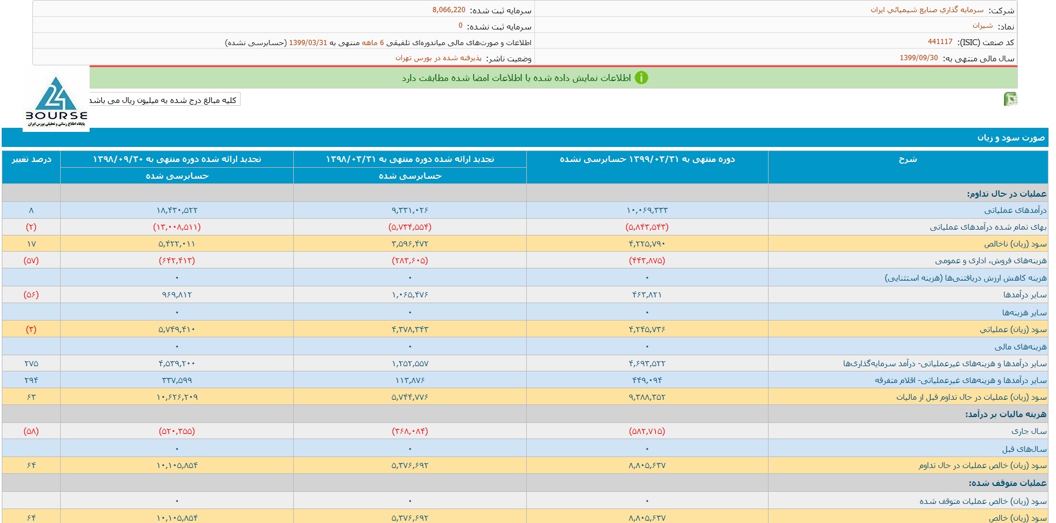This screenshot has height=523, width=1056.
Task: Select the percent change value (۵۷)
Action: point(31,260)
